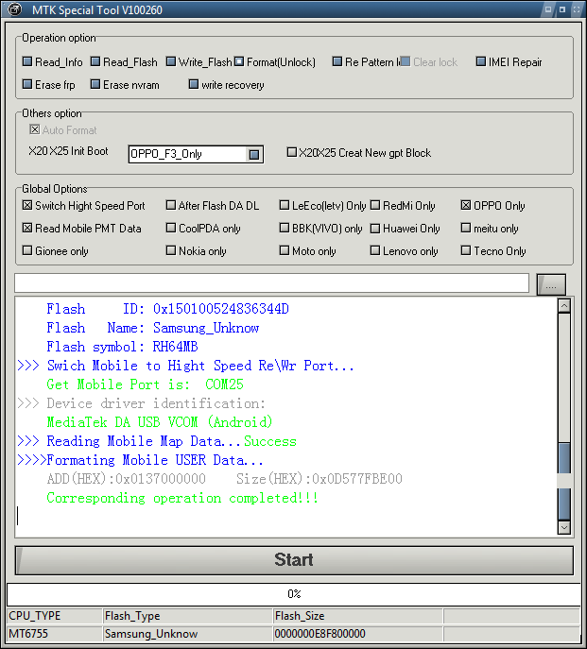This screenshot has height=649, width=587.
Task: Click the log scrollbar down arrow
Action: click(563, 527)
